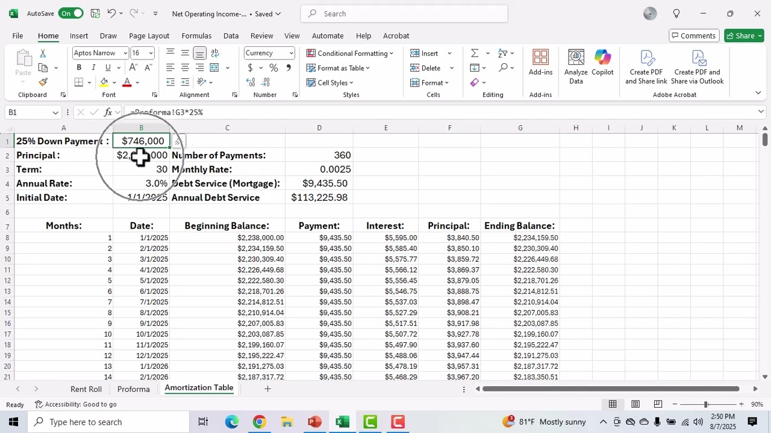Increase indent in Alignment group
The height and width of the screenshot is (433, 771).
pyautogui.click(x=185, y=82)
